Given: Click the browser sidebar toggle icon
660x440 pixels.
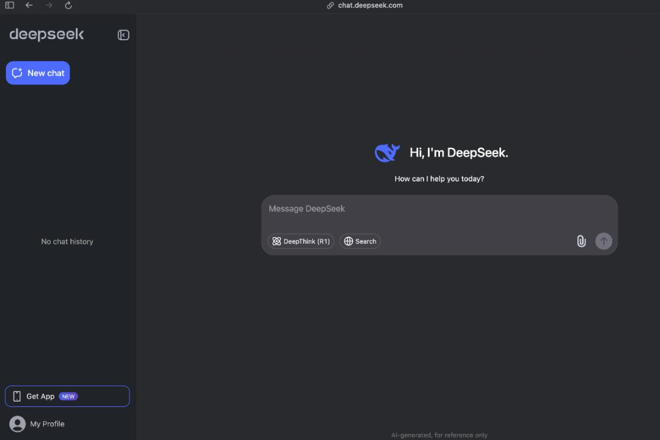Looking at the screenshot, I should tap(10, 5).
